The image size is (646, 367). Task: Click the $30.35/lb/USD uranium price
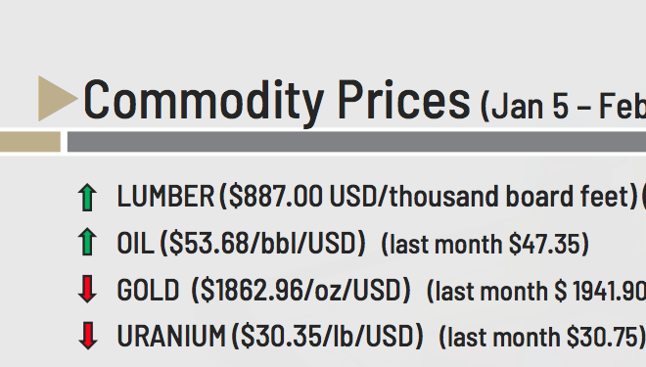coord(327,336)
